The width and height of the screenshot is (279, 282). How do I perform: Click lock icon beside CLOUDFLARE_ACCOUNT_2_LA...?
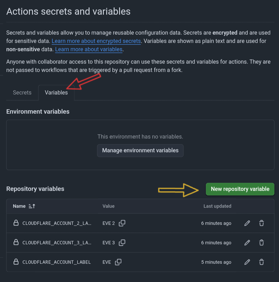click(x=16, y=223)
